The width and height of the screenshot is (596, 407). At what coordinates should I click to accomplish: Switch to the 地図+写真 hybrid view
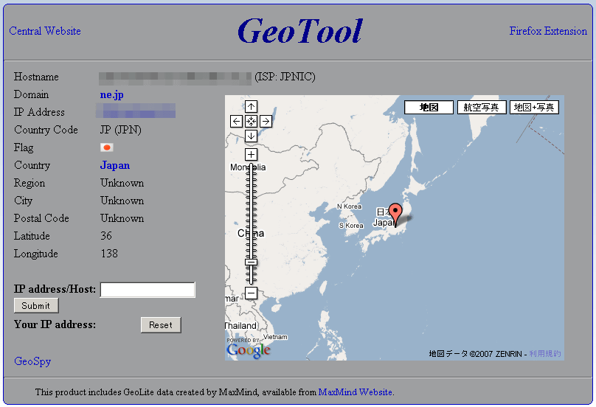(x=534, y=107)
